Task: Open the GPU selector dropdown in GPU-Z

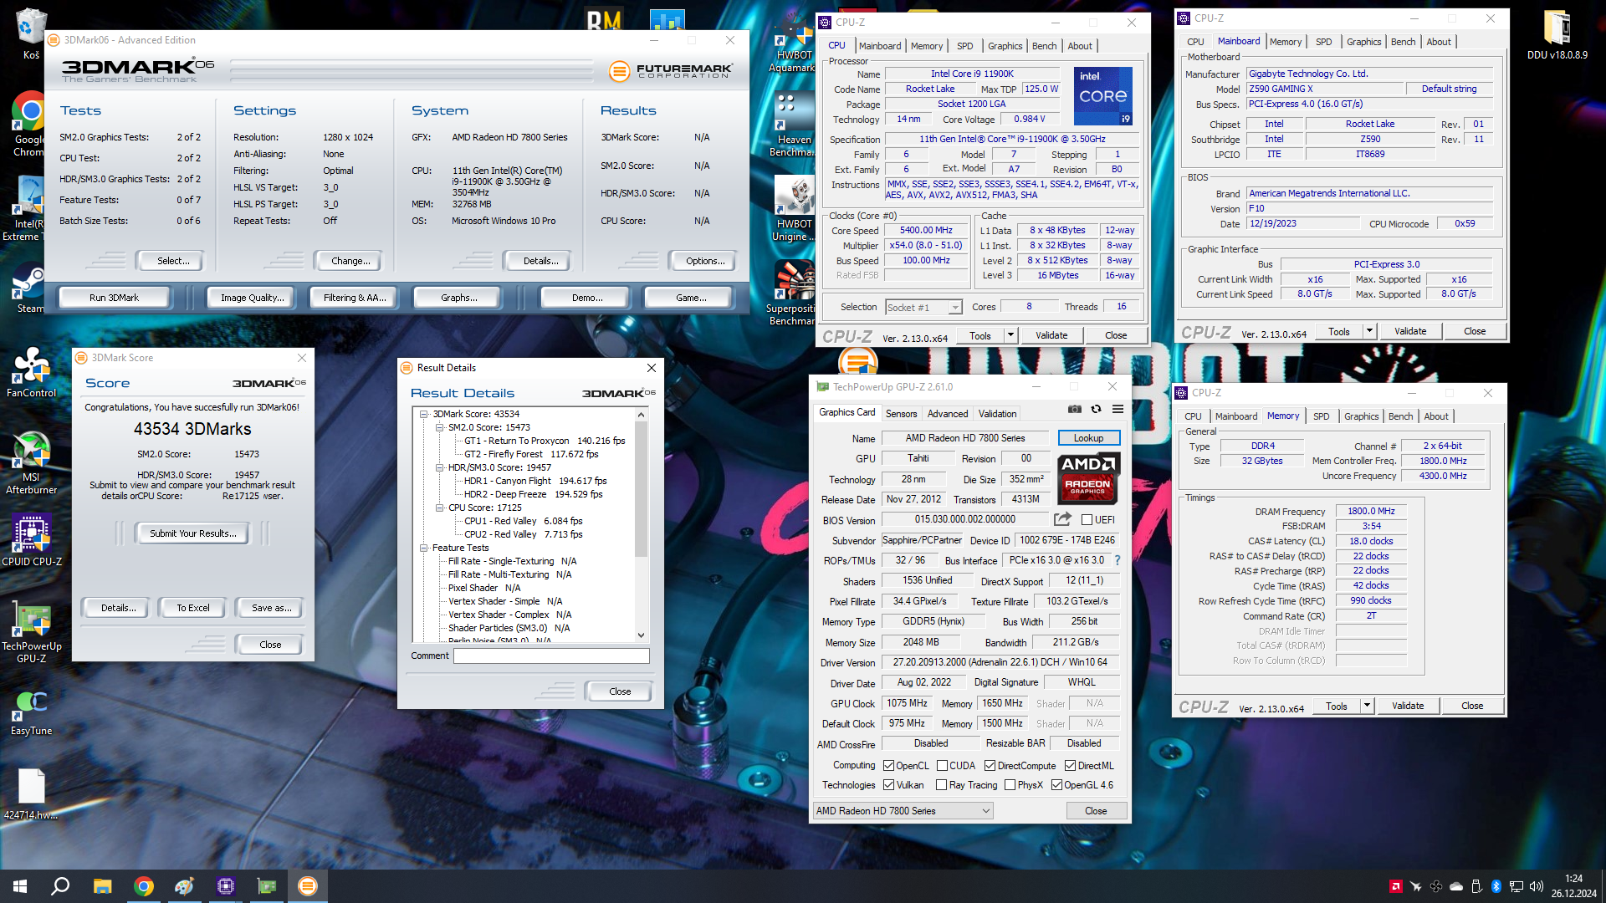Action: (x=903, y=811)
